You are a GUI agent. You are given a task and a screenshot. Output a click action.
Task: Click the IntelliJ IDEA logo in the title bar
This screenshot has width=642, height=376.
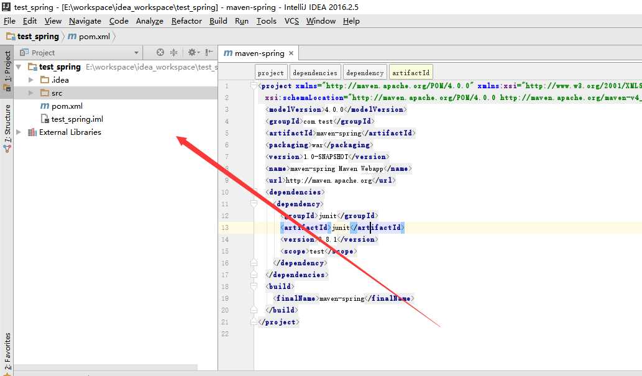[x=6, y=7]
